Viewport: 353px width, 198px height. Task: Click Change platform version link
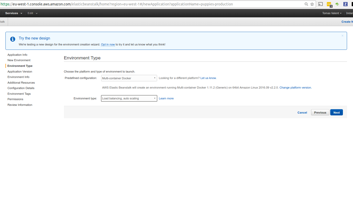[295, 88]
